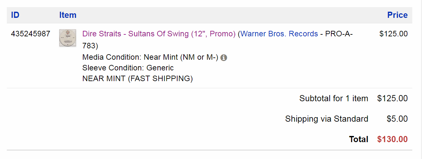Viewport: 422px width, 159px height.
Task: Click the (12", Promo) format text in title
Action: click(213, 34)
